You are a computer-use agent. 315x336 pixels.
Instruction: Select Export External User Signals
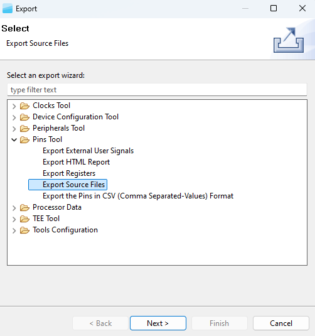point(88,151)
